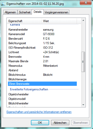Image resolution: width=93 pixels, height=129 pixels.
Task: Click the scrollbar down arrow
Action: (x=83, y=105)
